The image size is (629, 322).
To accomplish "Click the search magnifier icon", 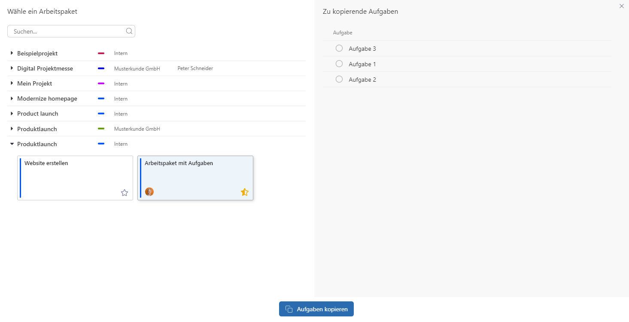I will click(129, 31).
